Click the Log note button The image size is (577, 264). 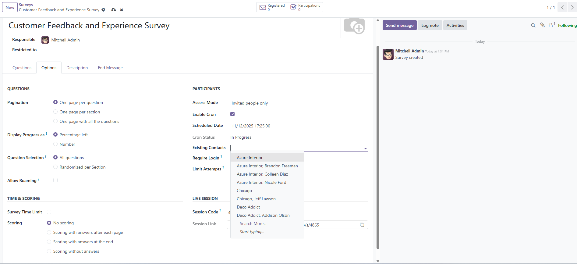[430, 25]
